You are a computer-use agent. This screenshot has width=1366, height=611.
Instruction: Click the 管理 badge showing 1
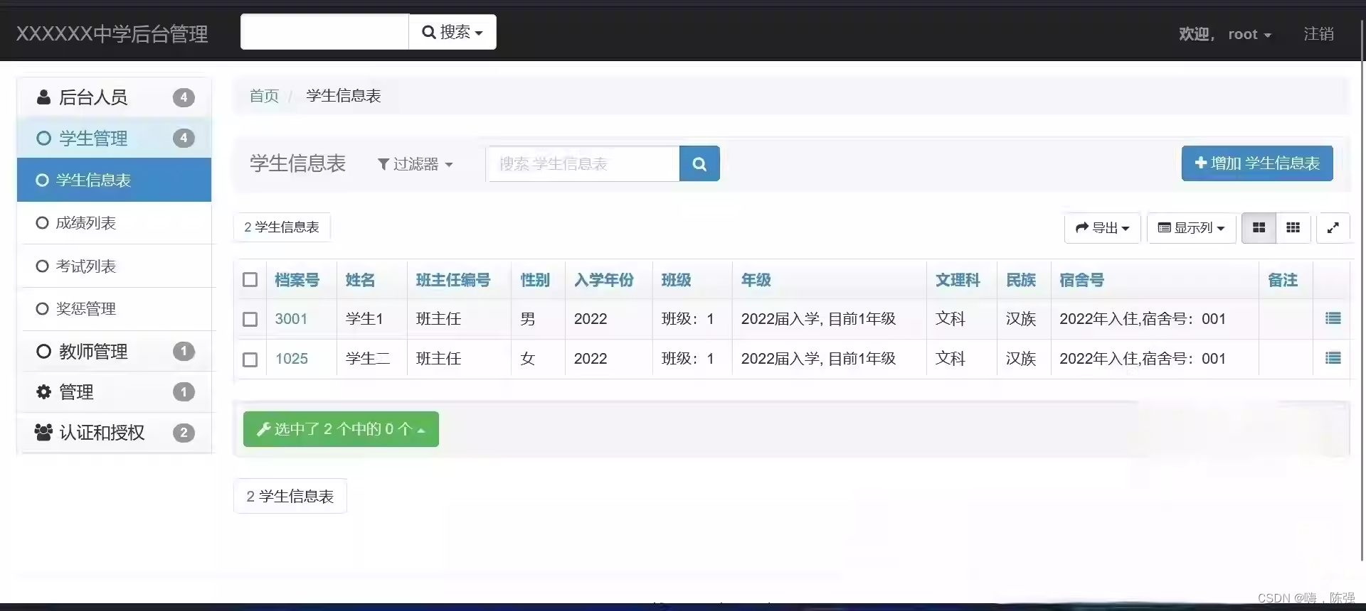(184, 392)
